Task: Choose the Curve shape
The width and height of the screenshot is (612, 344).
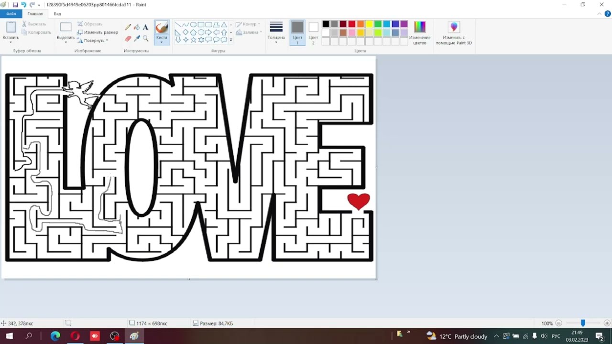Action: coord(186,24)
